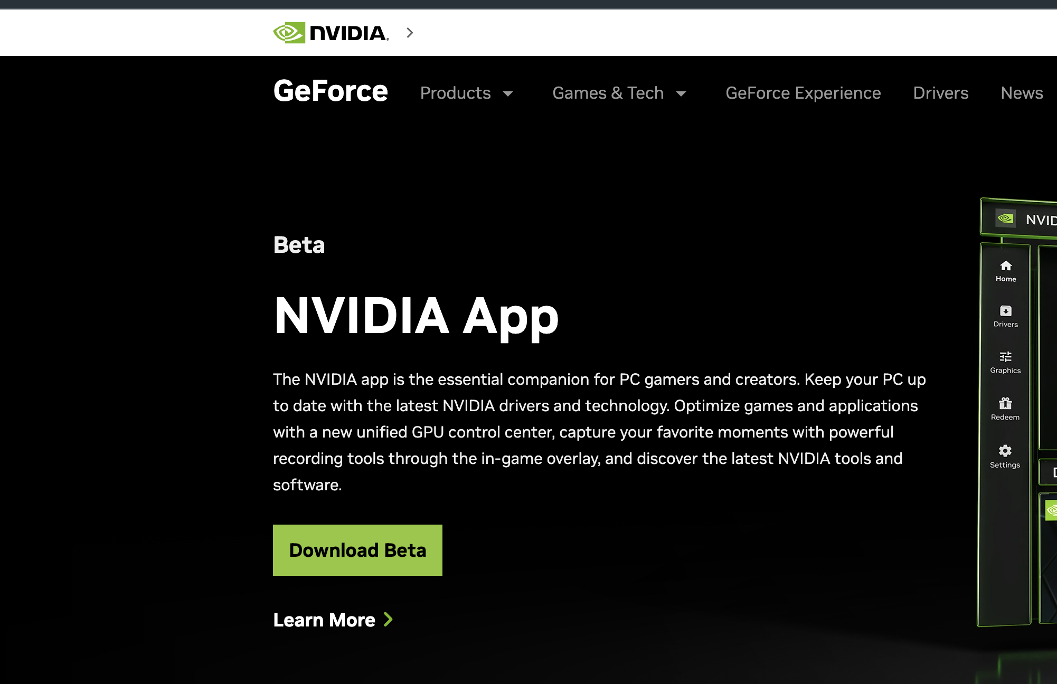Follow the Learn More link

coord(333,620)
